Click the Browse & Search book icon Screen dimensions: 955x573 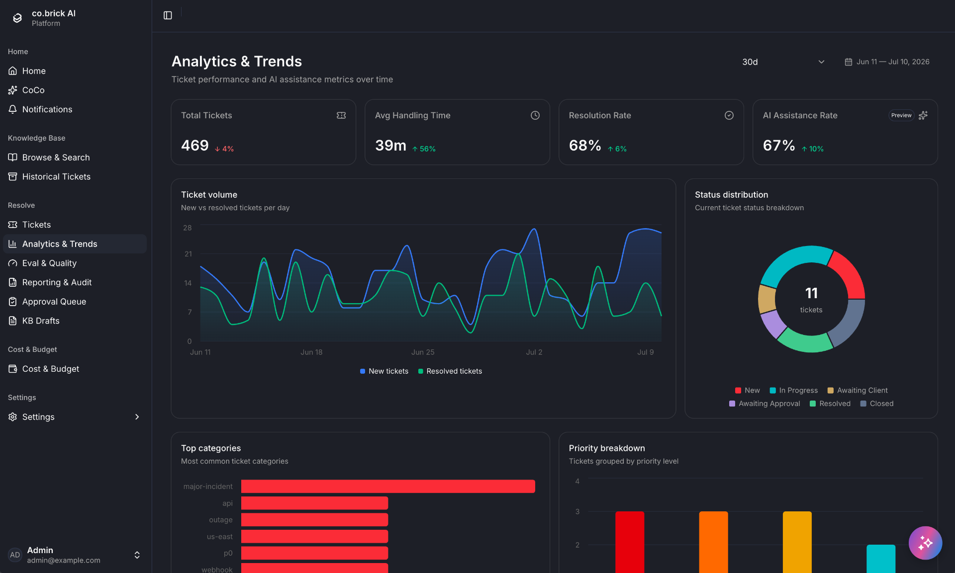pos(12,158)
